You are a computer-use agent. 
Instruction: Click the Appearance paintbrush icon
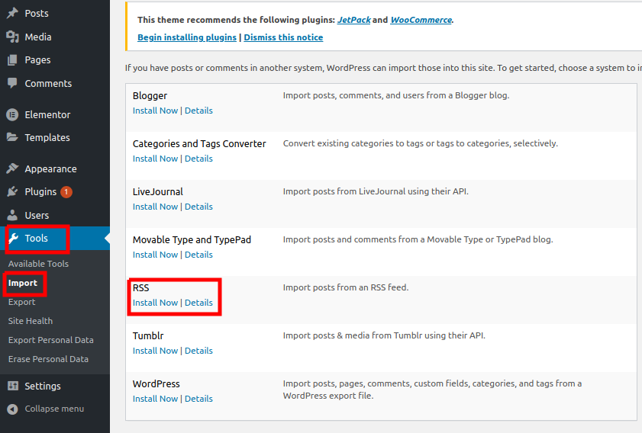click(12, 169)
